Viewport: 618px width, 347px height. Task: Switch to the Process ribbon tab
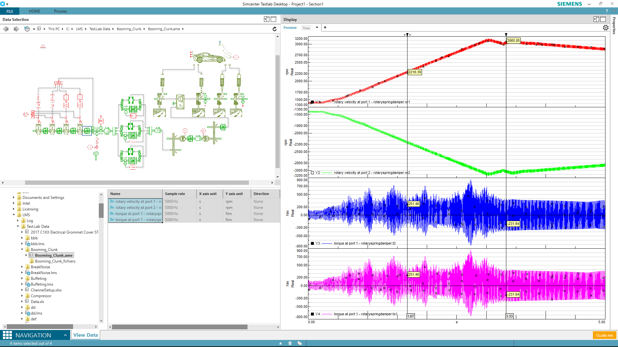tap(61, 11)
